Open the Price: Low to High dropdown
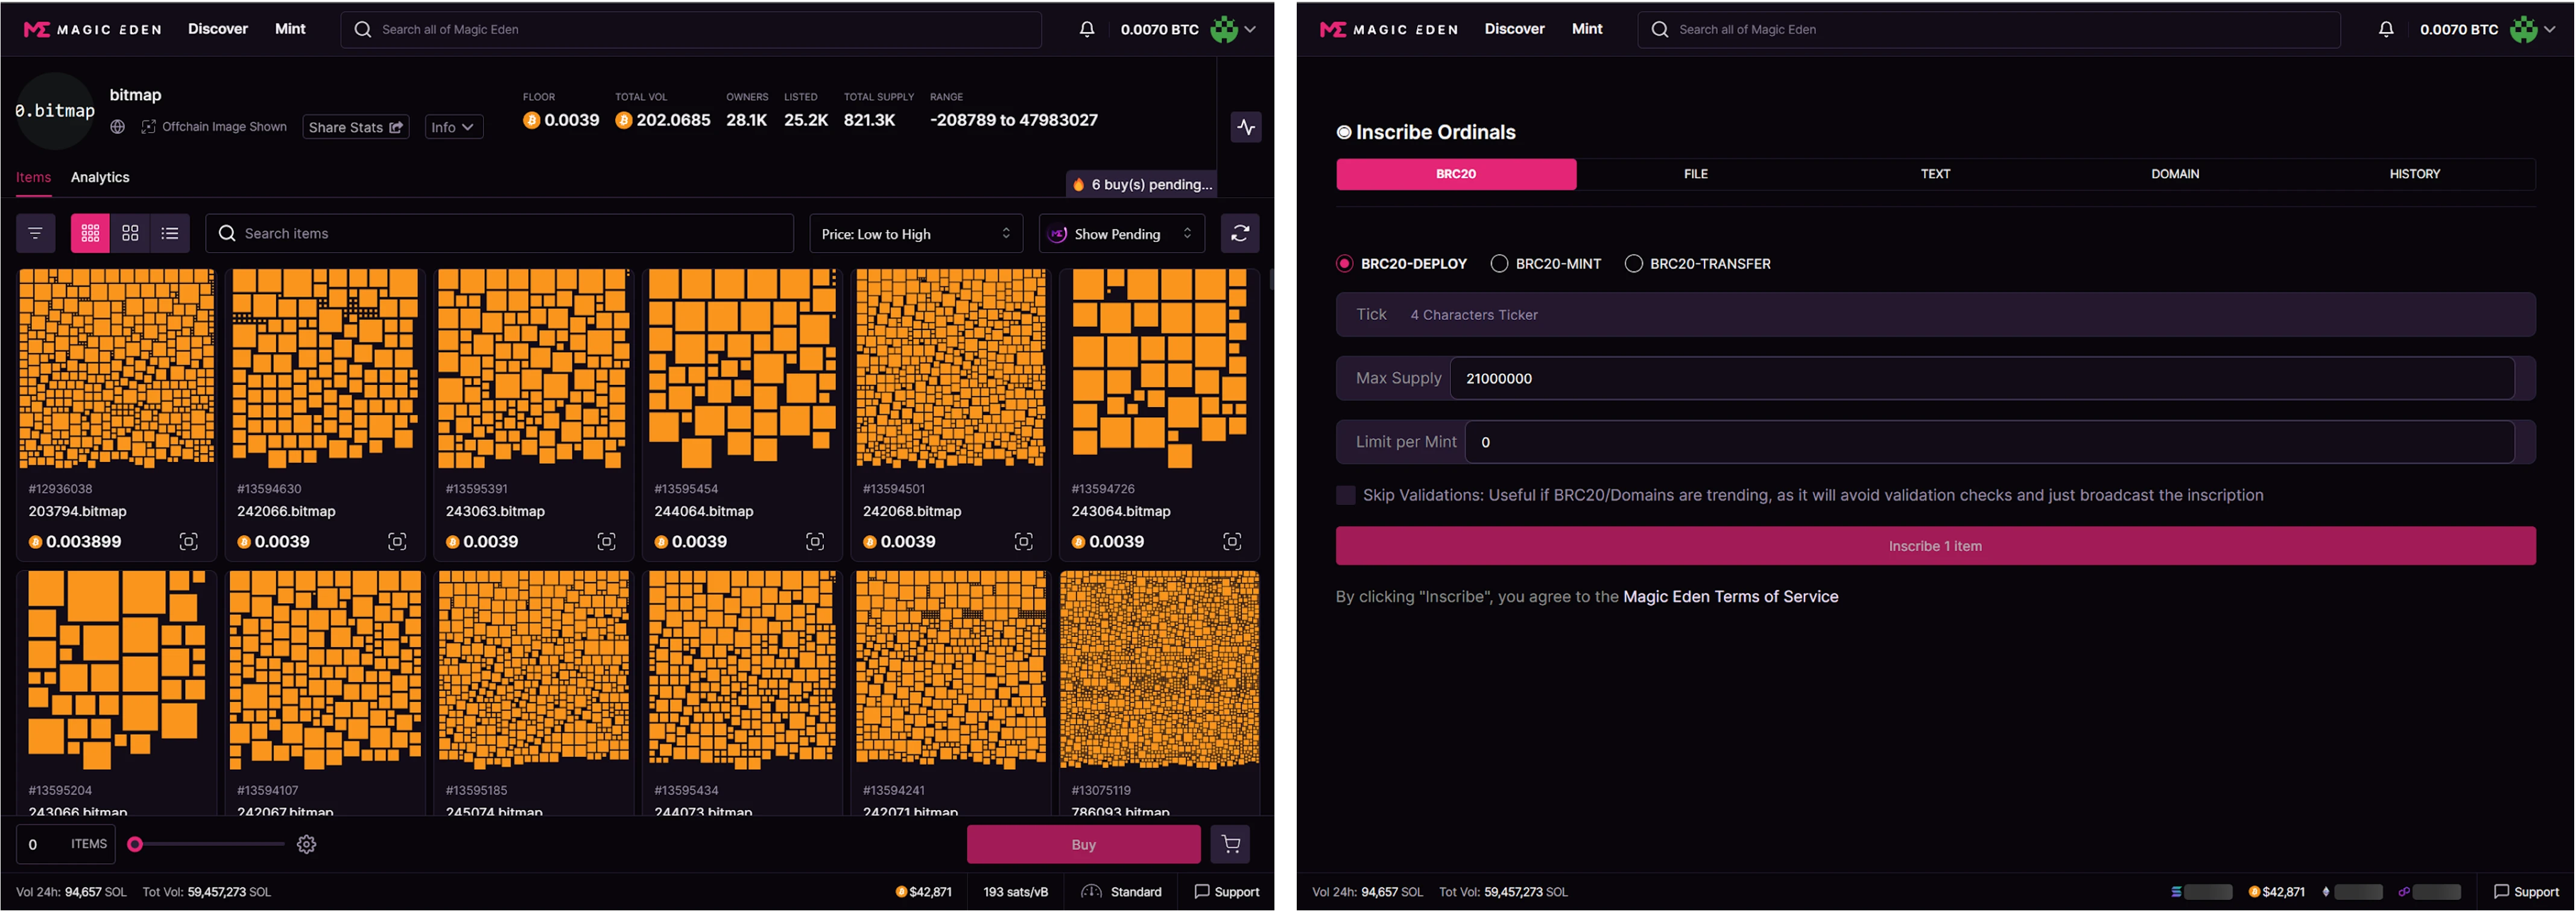 point(915,233)
